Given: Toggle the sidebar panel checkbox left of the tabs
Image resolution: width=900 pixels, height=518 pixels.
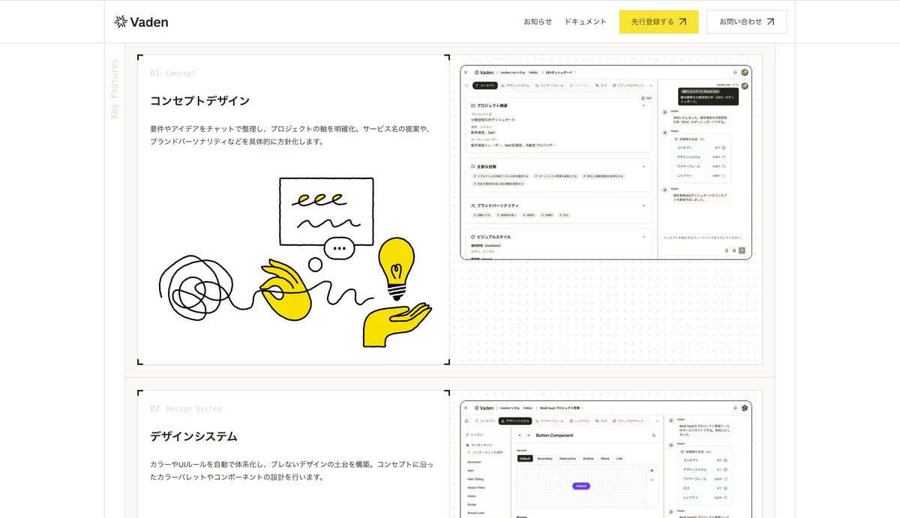Looking at the screenshot, I should point(466,85).
